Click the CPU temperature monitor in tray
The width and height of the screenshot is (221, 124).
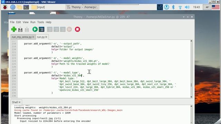click(x=207, y=7)
